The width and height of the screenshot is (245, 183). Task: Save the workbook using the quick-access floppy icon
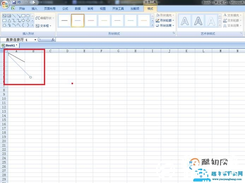point(13,2)
